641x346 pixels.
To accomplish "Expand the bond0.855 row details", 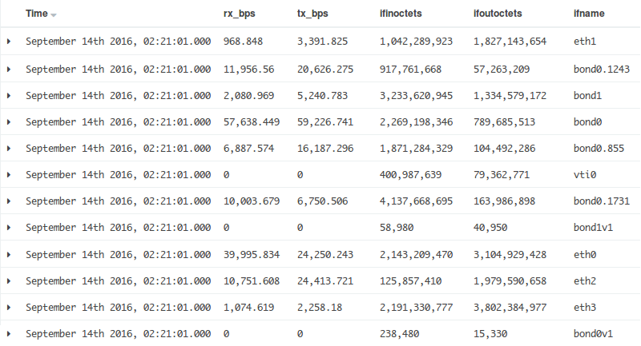I will [9, 149].
